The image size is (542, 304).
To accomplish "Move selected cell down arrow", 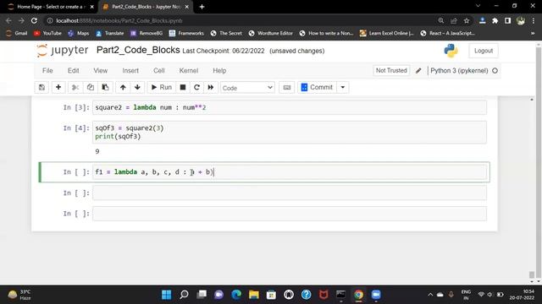I will tap(137, 88).
